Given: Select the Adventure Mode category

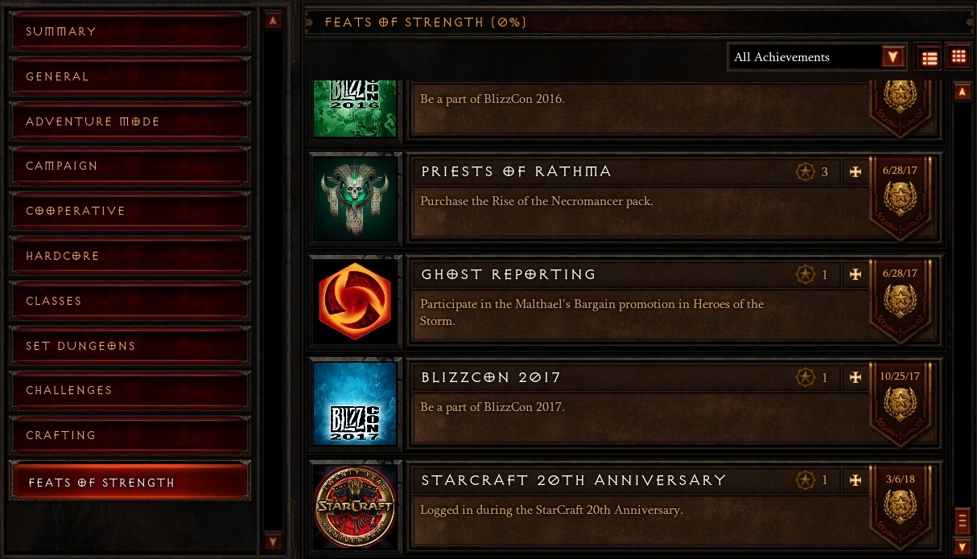Looking at the screenshot, I should (130, 121).
